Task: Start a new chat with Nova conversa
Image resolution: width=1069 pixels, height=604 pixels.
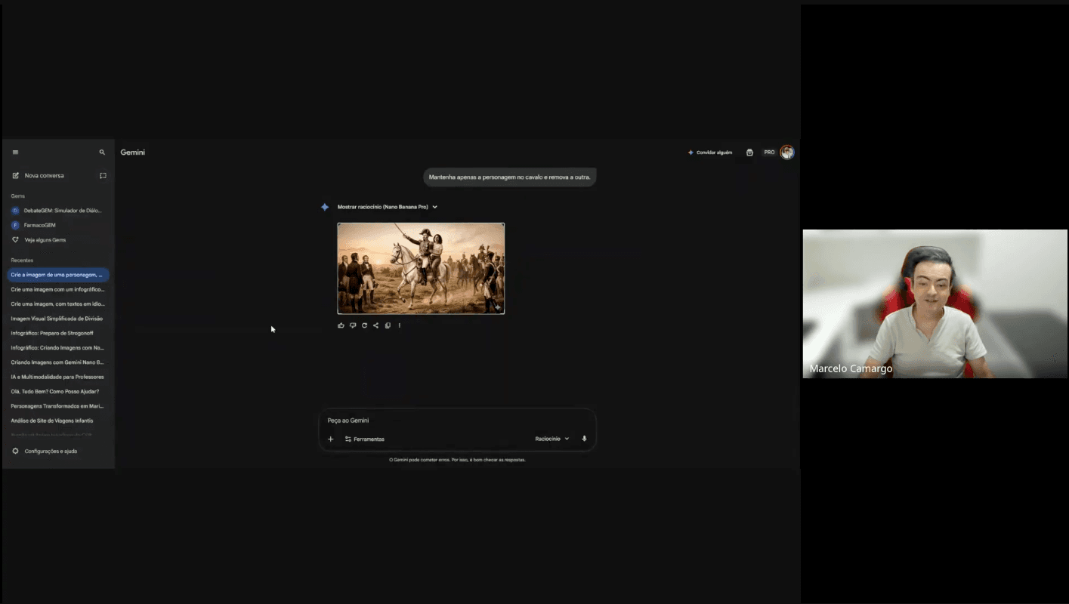Action: click(44, 176)
